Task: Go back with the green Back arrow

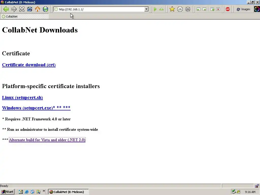Action: pos(6,9)
